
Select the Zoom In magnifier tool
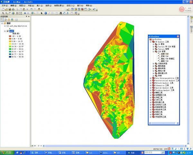(x=3, y=13)
